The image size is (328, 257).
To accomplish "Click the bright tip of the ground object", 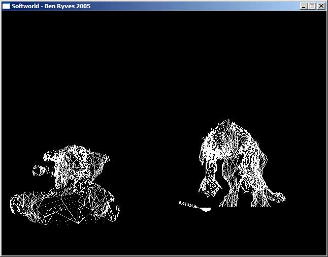I will (x=206, y=209).
